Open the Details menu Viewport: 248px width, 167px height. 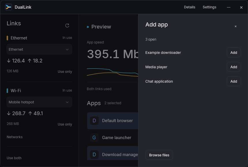(x=189, y=7)
